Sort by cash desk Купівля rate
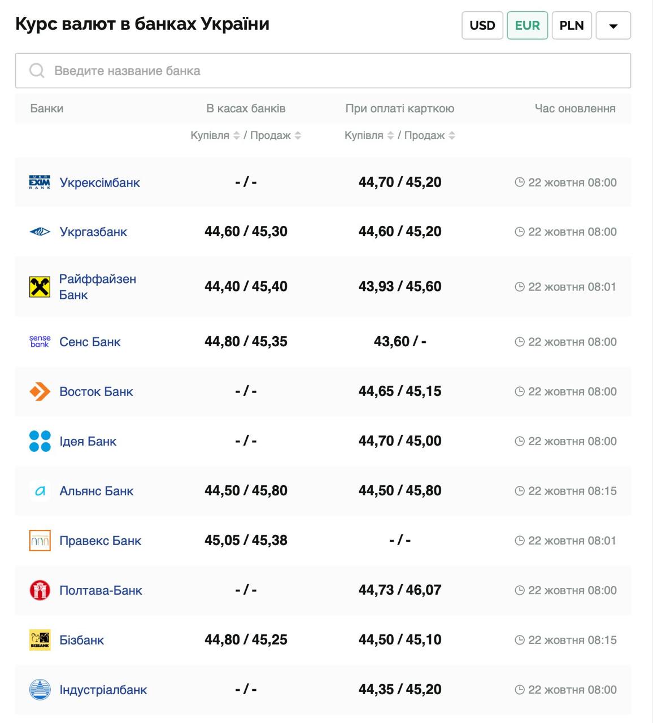653x723 pixels. tap(236, 136)
